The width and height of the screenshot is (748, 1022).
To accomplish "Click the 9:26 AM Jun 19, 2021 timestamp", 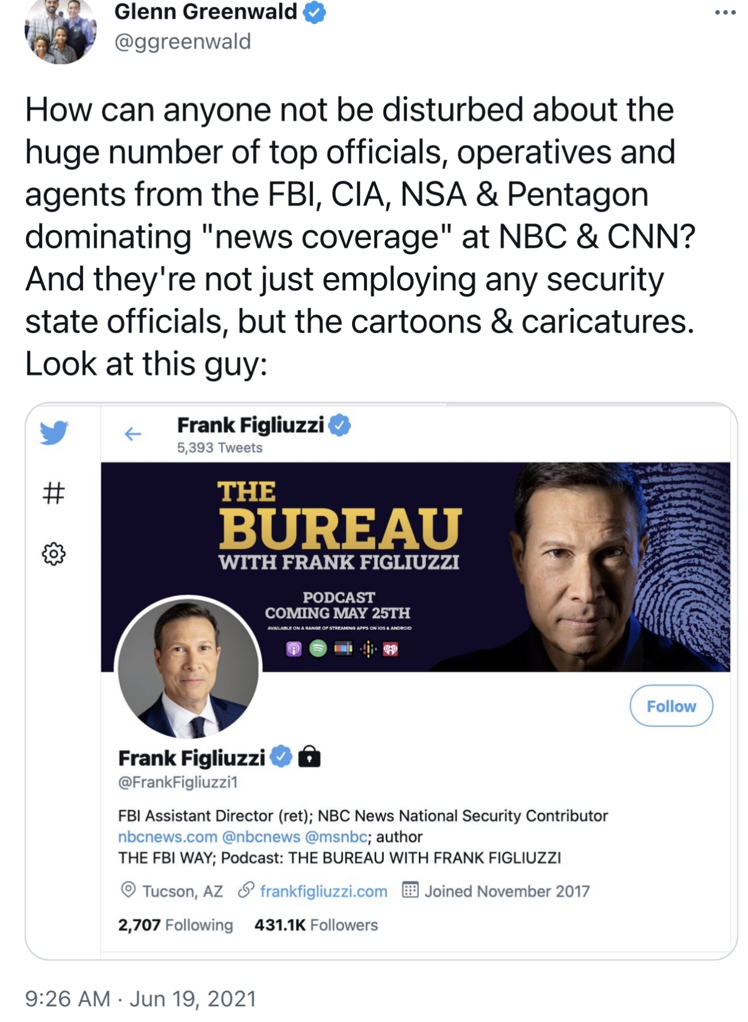I will click(141, 998).
